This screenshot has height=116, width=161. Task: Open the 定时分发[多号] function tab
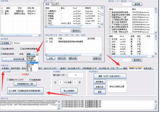pyautogui.click(x=50, y=68)
